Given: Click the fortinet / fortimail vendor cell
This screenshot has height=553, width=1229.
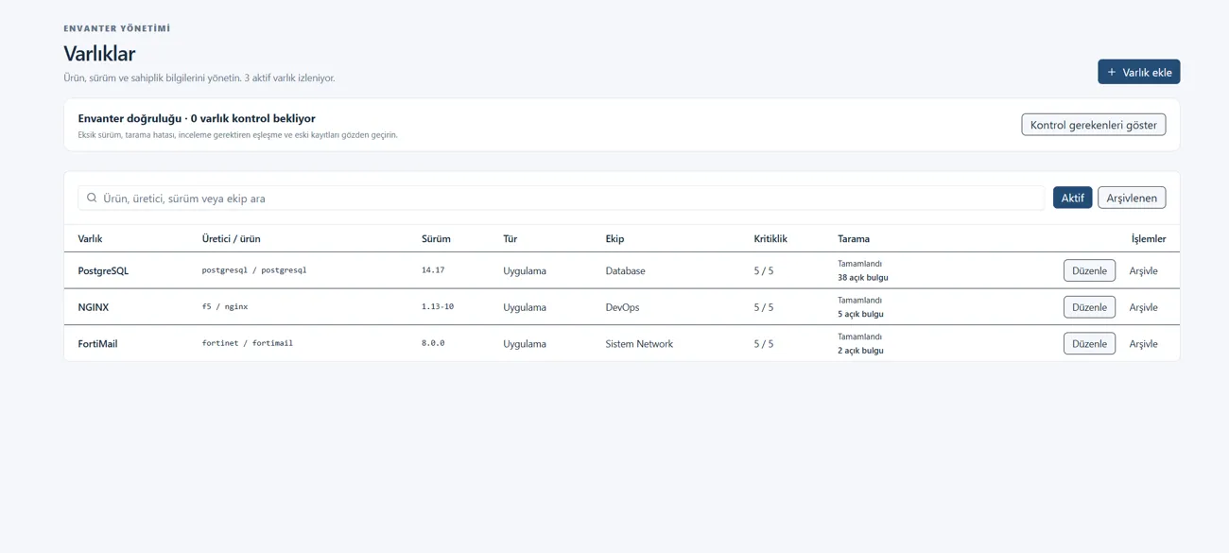Looking at the screenshot, I should pyautogui.click(x=248, y=343).
